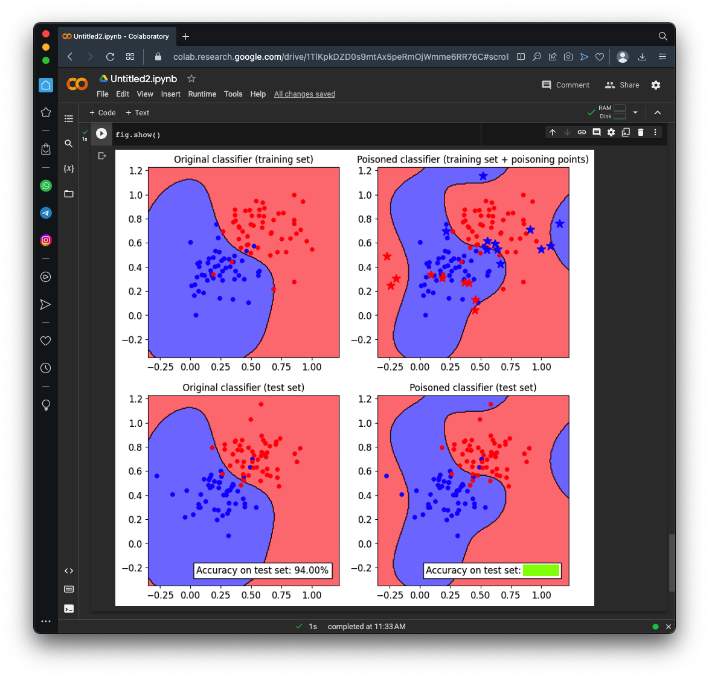Run the fig.show() code cell
The image size is (709, 678).
pos(101,134)
